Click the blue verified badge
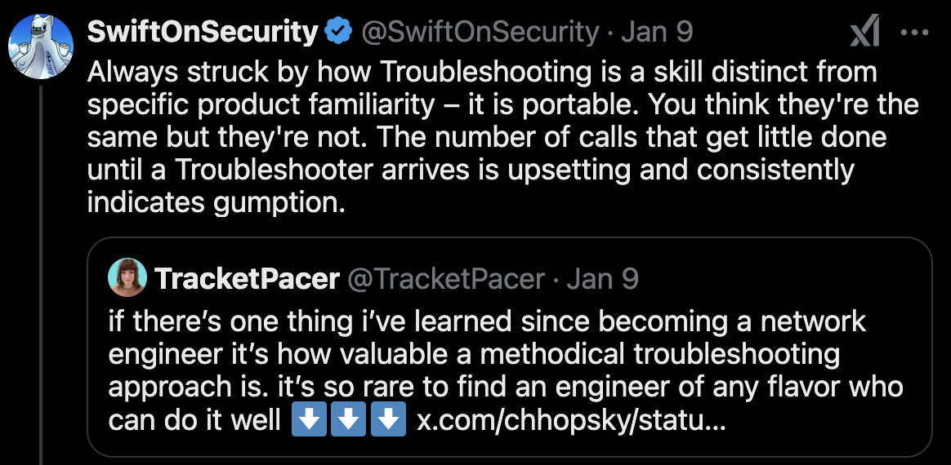The image size is (951, 465). (x=337, y=32)
